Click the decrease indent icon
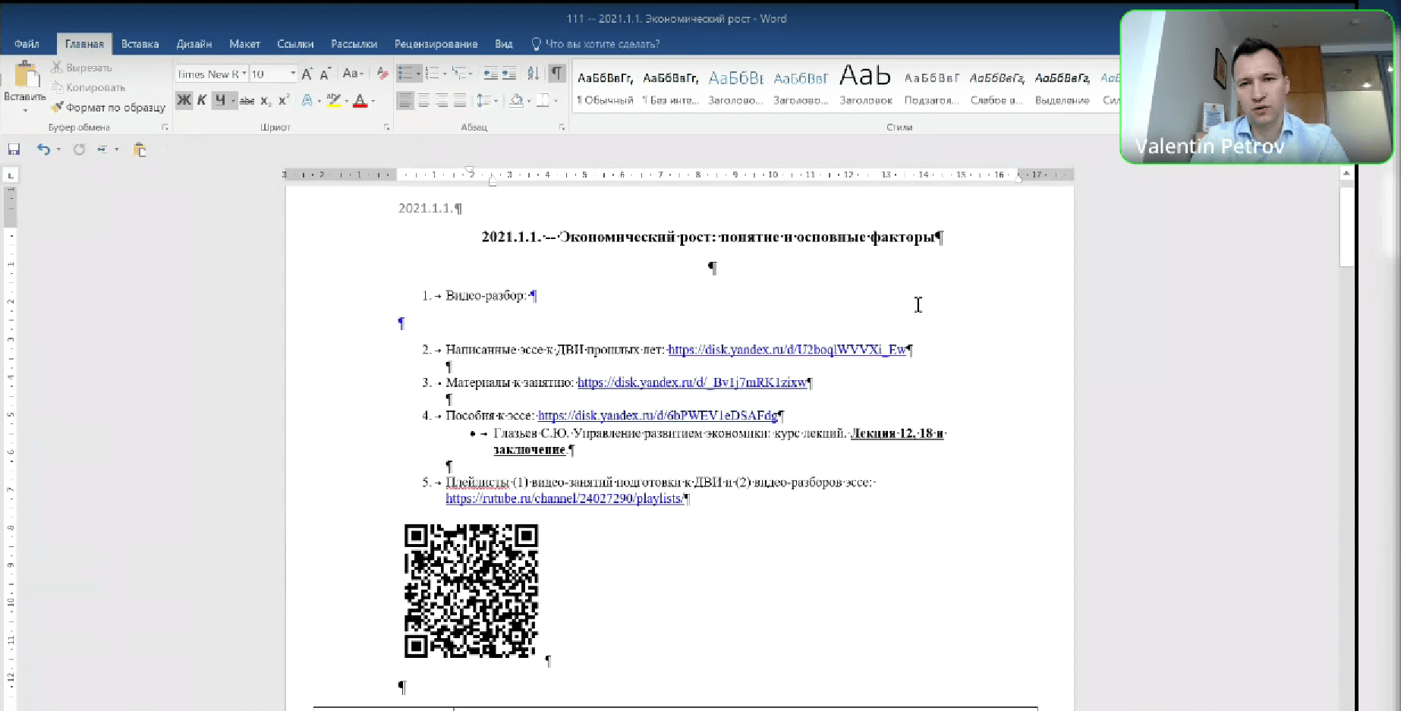Image resolution: width=1401 pixels, height=711 pixels. point(490,74)
